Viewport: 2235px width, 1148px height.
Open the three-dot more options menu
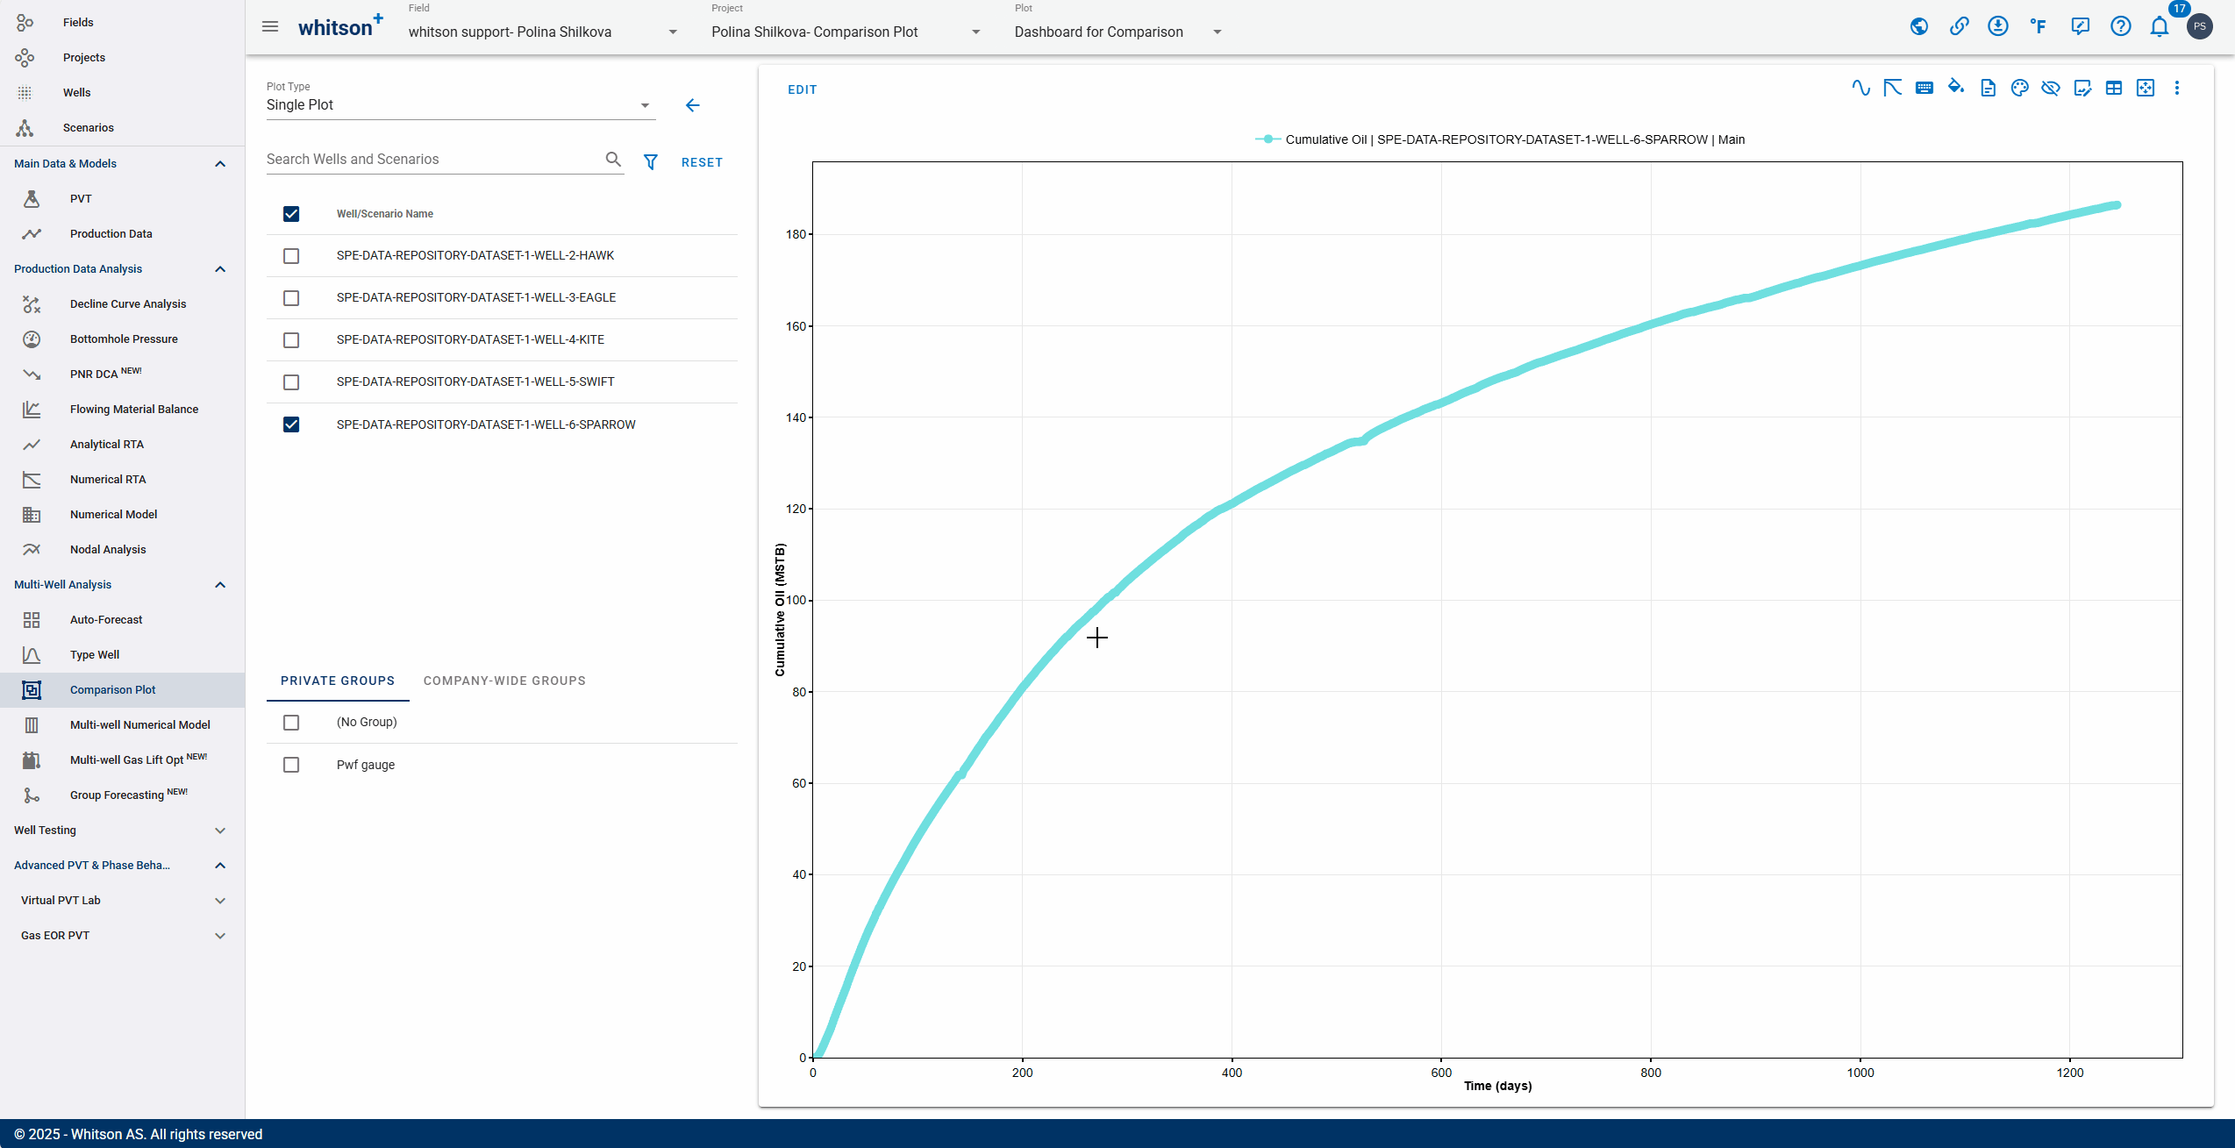click(2177, 88)
